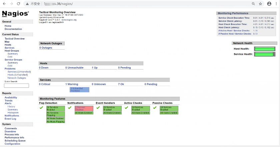
Task: Open Downtime under System
Action: [10, 131]
